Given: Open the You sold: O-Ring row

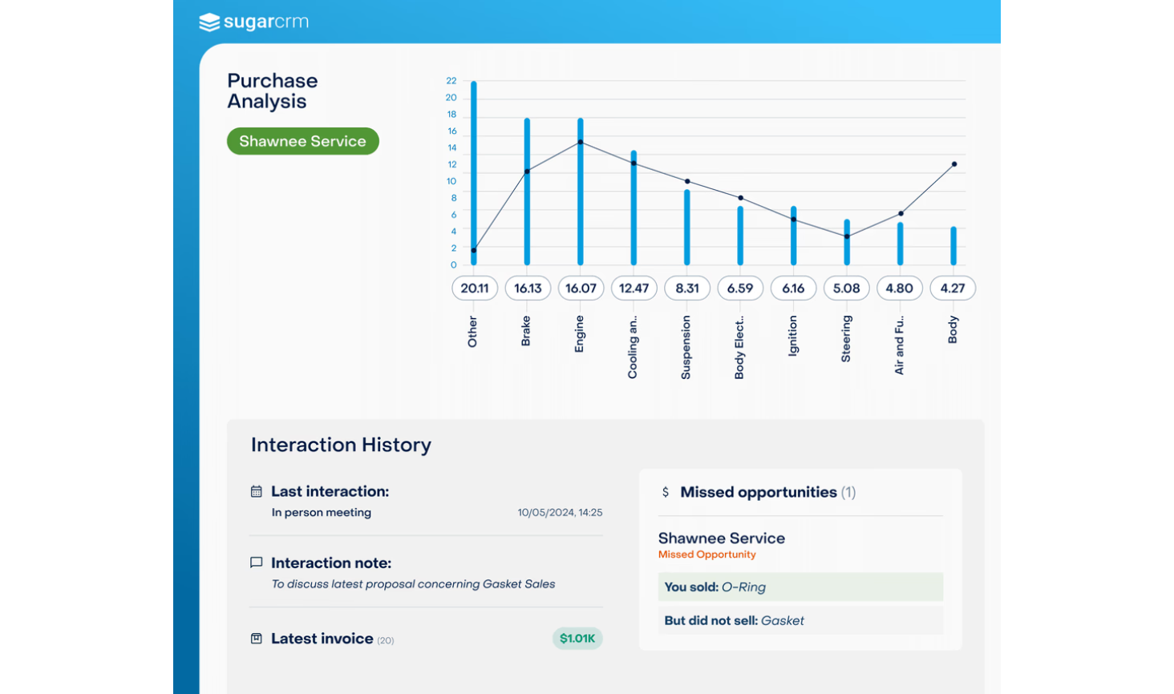Looking at the screenshot, I should (x=800, y=587).
